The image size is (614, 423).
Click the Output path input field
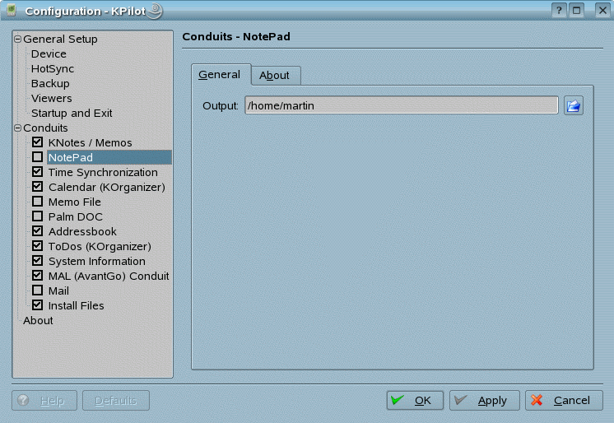coord(402,105)
